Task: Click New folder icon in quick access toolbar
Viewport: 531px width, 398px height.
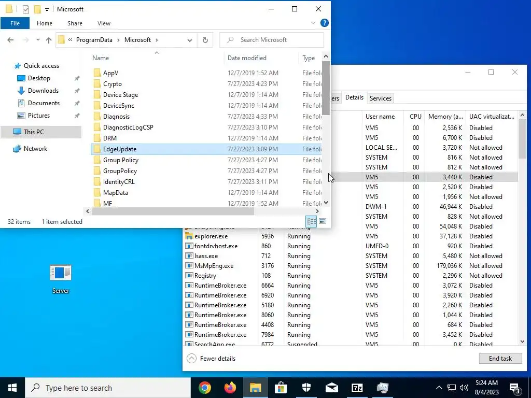Action: (x=37, y=9)
